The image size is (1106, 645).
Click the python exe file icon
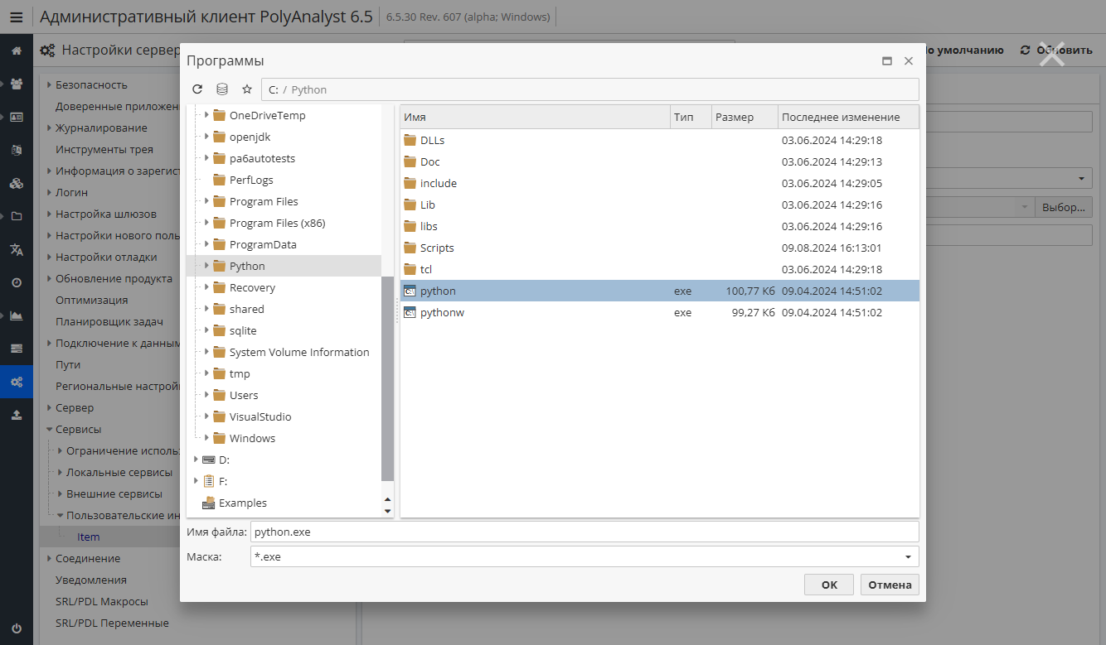410,291
